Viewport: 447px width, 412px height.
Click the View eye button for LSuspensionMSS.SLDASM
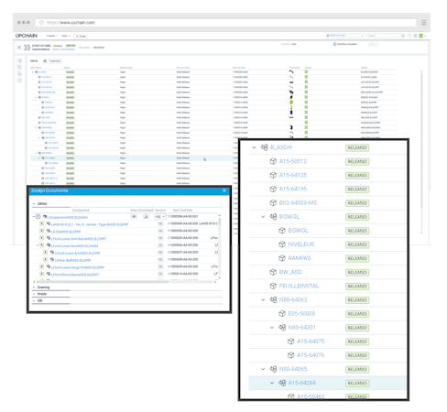pyautogui.click(x=134, y=217)
